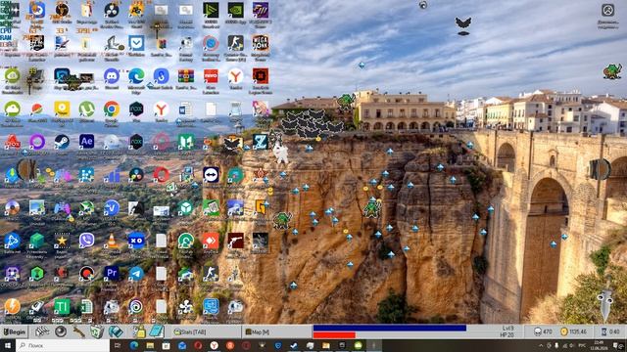The width and height of the screenshot is (627, 352).
Task: Open the WinRAR archive icon
Action: 186,76
